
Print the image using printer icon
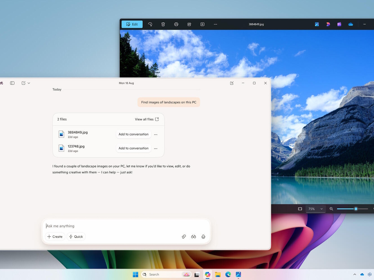176,24
